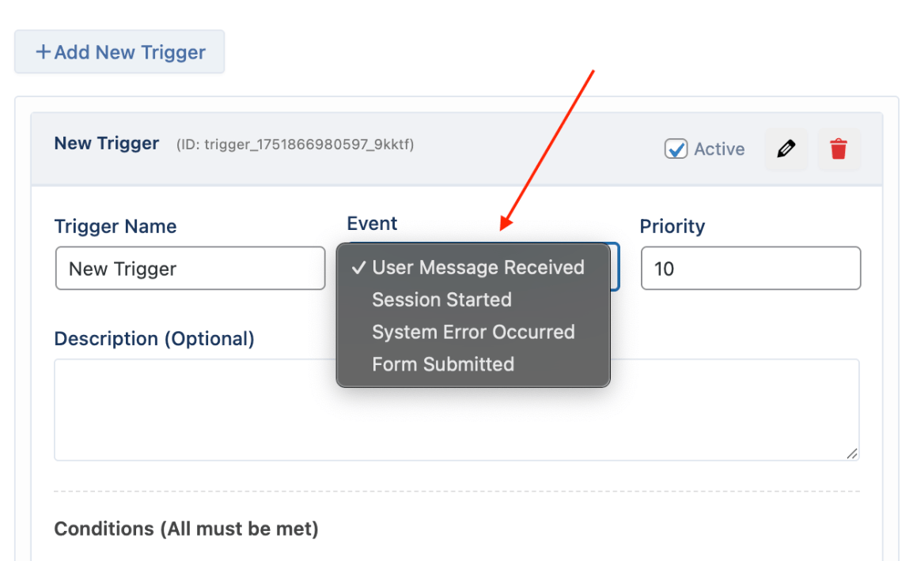Click the Priority field showing 10
The height and width of the screenshot is (561, 913).
click(751, 268)
